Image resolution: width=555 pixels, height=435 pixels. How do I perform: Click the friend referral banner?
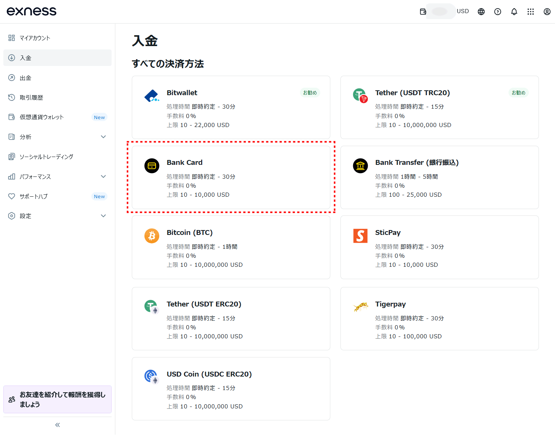tap(57, 399)
